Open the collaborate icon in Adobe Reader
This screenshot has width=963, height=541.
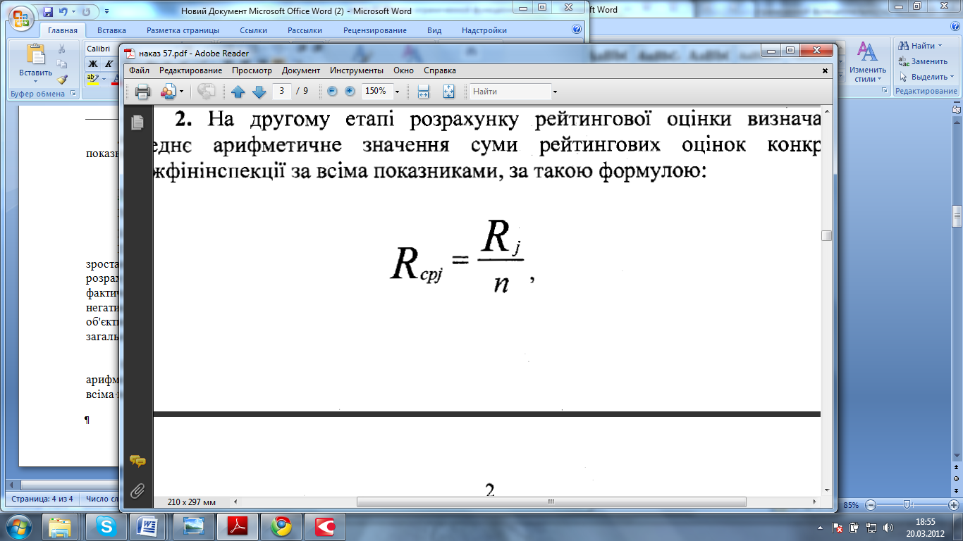[x=168, y=92]
